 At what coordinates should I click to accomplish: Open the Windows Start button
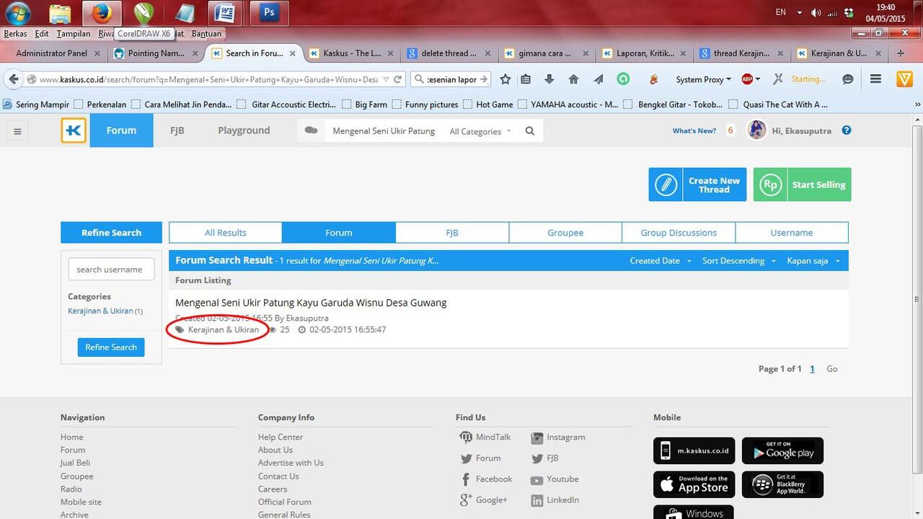[18, 13]
